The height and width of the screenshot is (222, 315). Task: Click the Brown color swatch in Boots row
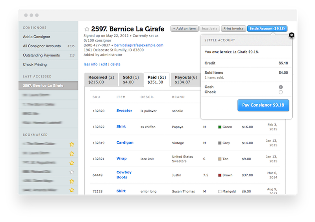coord(220,175)
